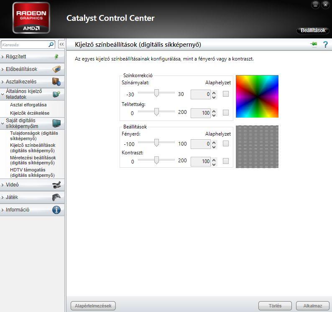
Task: Click the Játék gamepad icon
Action: (56, 197)
